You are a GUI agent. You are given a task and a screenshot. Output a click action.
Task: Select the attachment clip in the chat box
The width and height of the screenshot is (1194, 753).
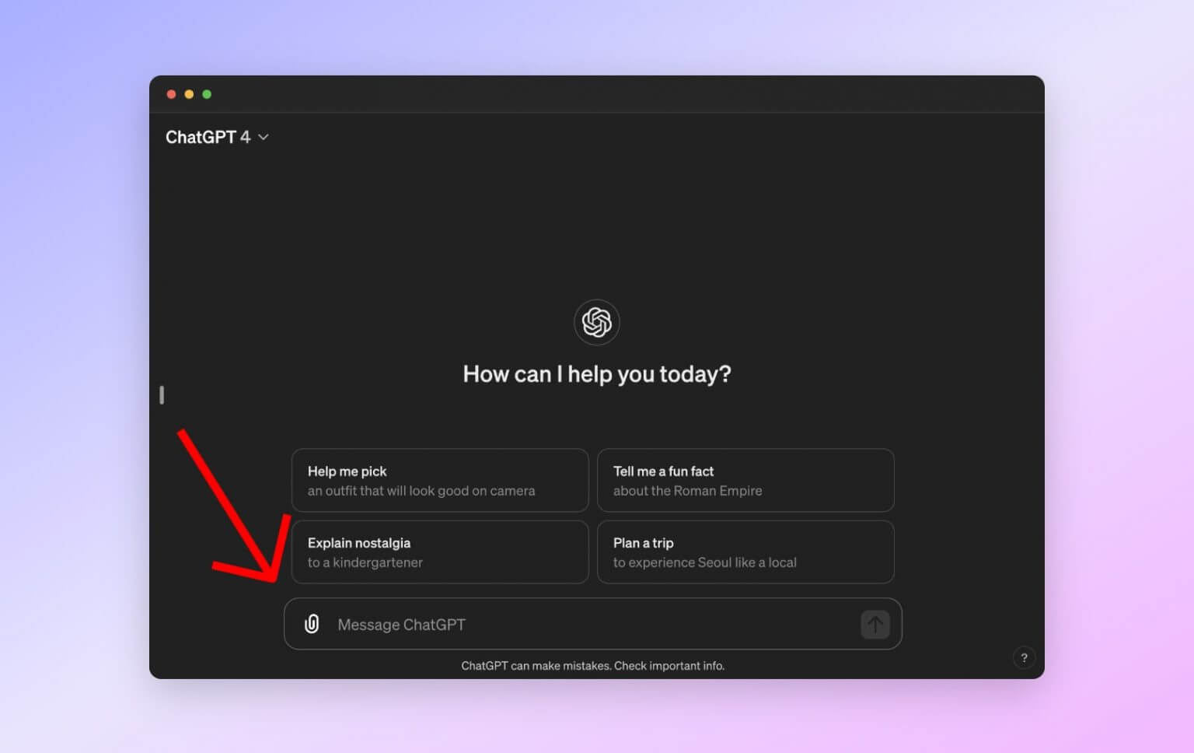tap(312, 624)
